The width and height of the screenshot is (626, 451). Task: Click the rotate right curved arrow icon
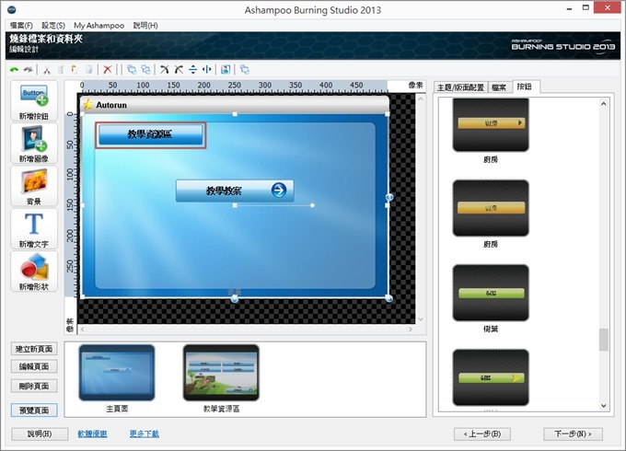click(x=164, y=69)
